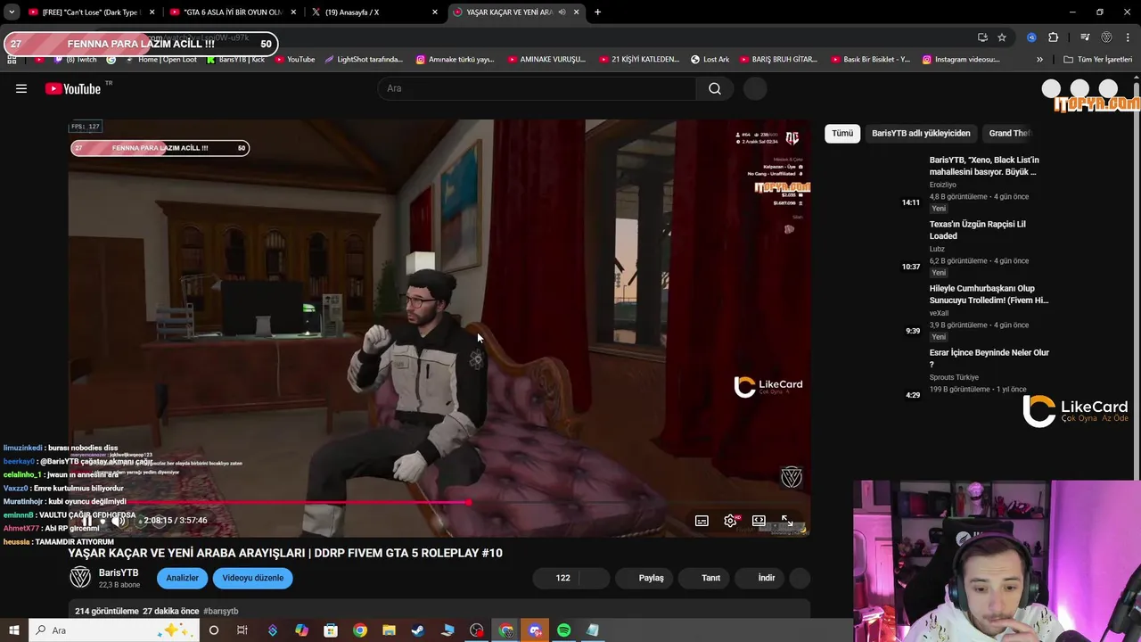Open the 'Instagram videosu' bookmark
1141x642 pixels.
click(961, 60)
